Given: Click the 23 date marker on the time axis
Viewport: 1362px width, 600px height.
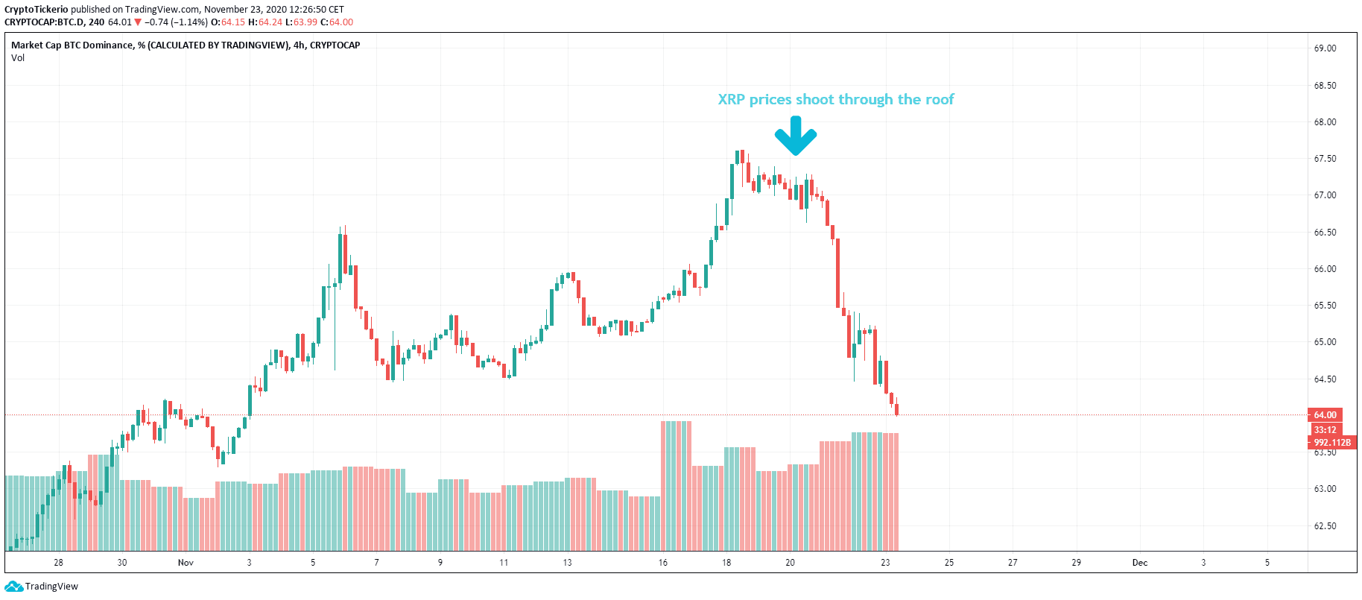Looking at the screenshot, I should click(885, 563).
